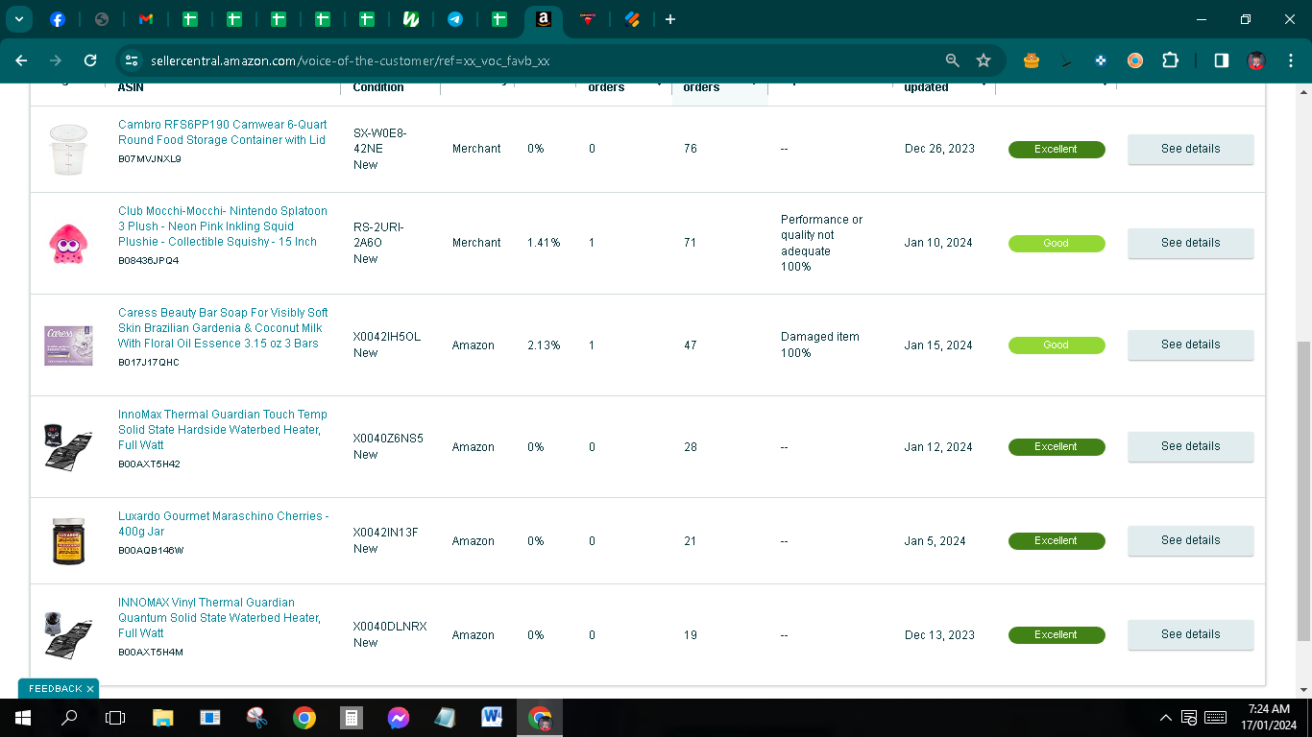This screenshot has height=737, width=1312.
Task: Open Task View on the taskbar
Action: tap(115, 717)
